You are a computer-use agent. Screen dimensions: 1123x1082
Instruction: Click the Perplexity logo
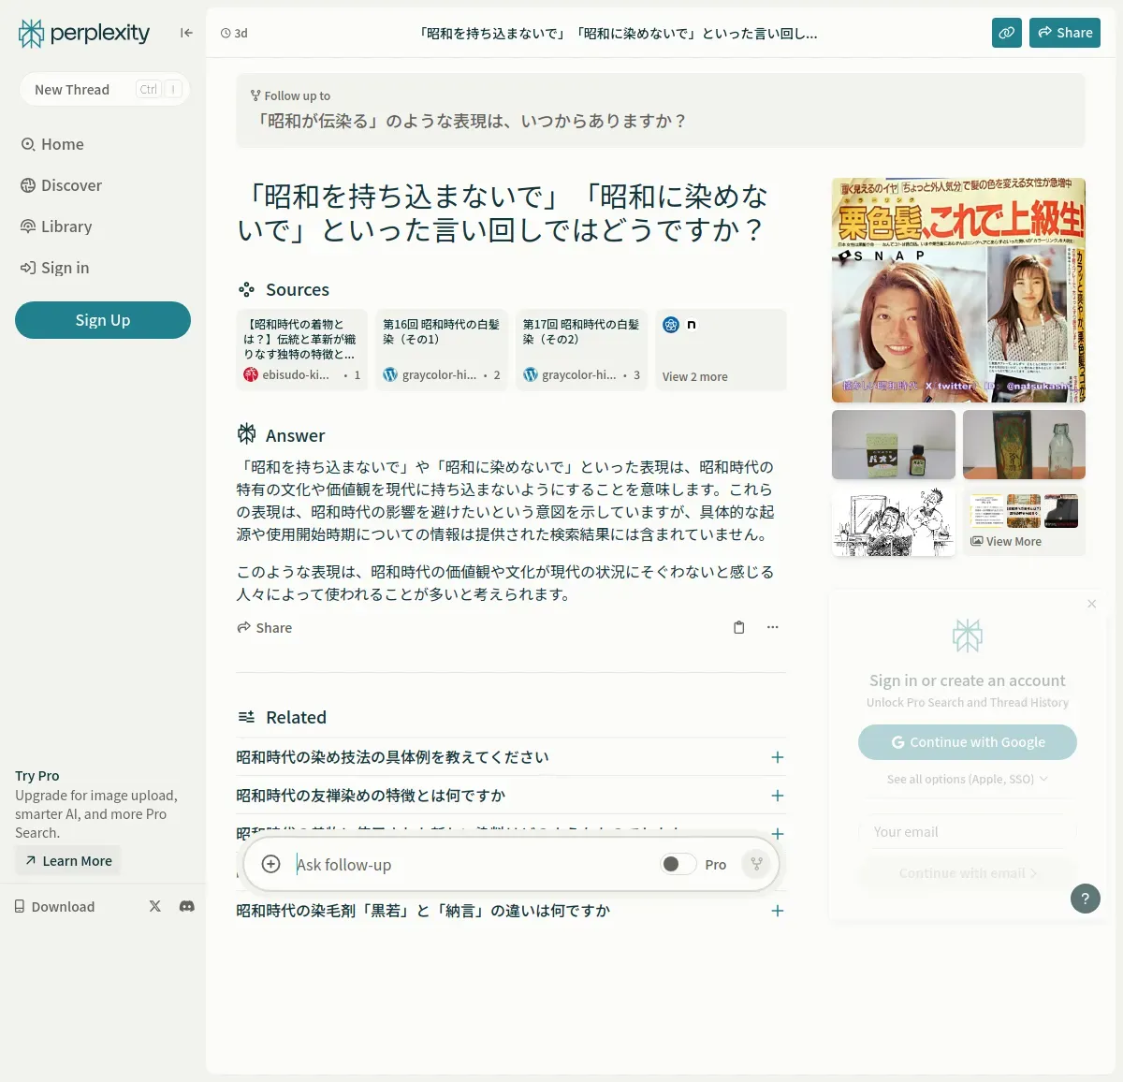tap(84, 34)
